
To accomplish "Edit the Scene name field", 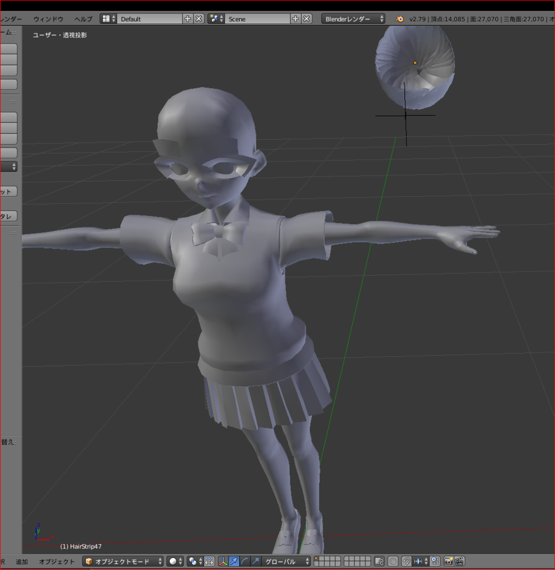I will 257,19.
